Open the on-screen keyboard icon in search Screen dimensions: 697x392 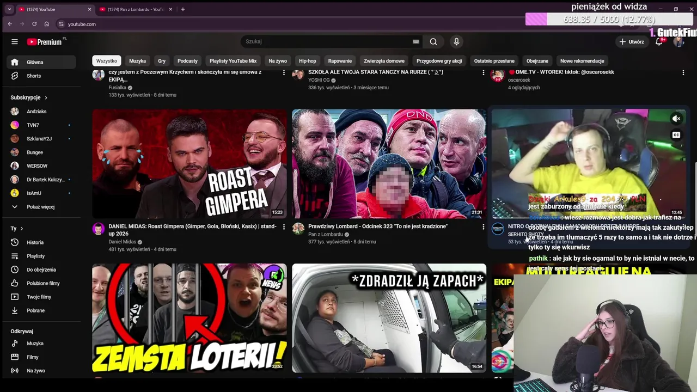click(416, 41)
